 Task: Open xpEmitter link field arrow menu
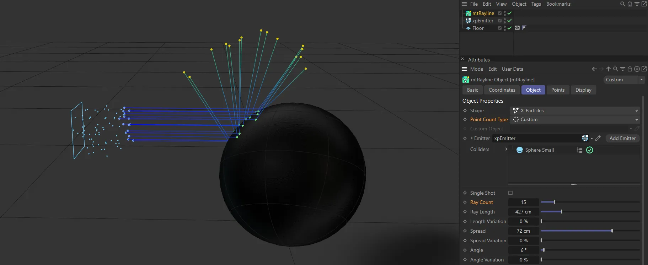pos(592,139)
